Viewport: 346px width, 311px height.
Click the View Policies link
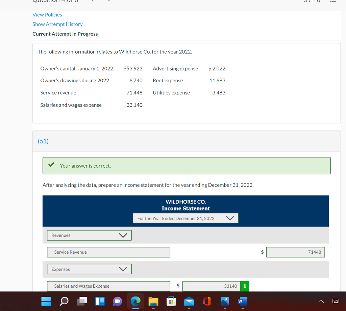(47, 15)
